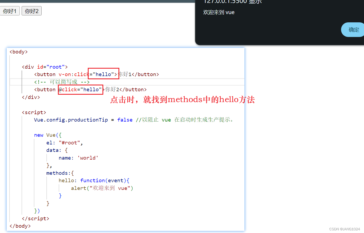364x233 pixels.
Task: Confirm the alert with 确定 button
Action: [x=353, y=30]
